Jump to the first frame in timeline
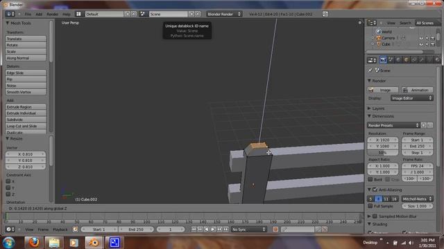The image size is (444, 249). (194, 229)
